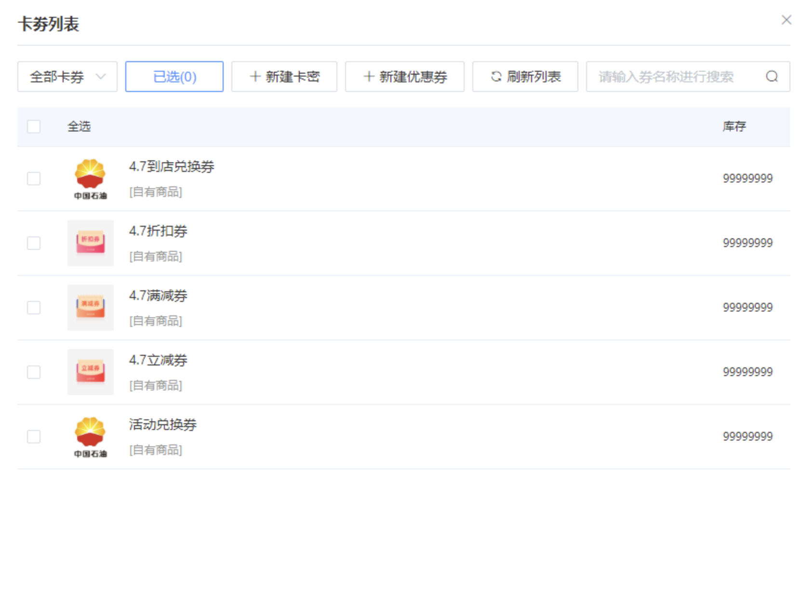Click the 新建卡密 button
802x598 pixels.
click(284, 77)
